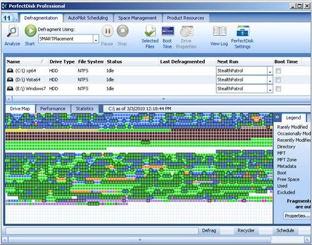
Task: Start defragmentation with the green play icon
Action: (31, 31)
